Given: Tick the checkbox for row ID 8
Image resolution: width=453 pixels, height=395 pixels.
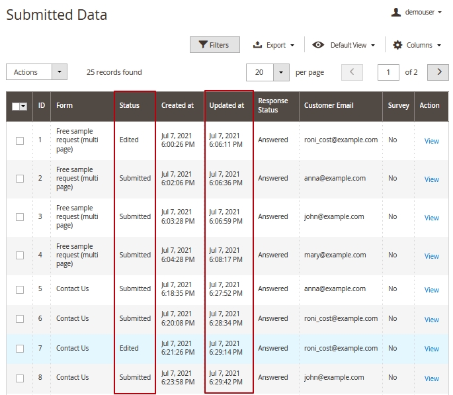Looking at the screenshot, I should 20,378.
